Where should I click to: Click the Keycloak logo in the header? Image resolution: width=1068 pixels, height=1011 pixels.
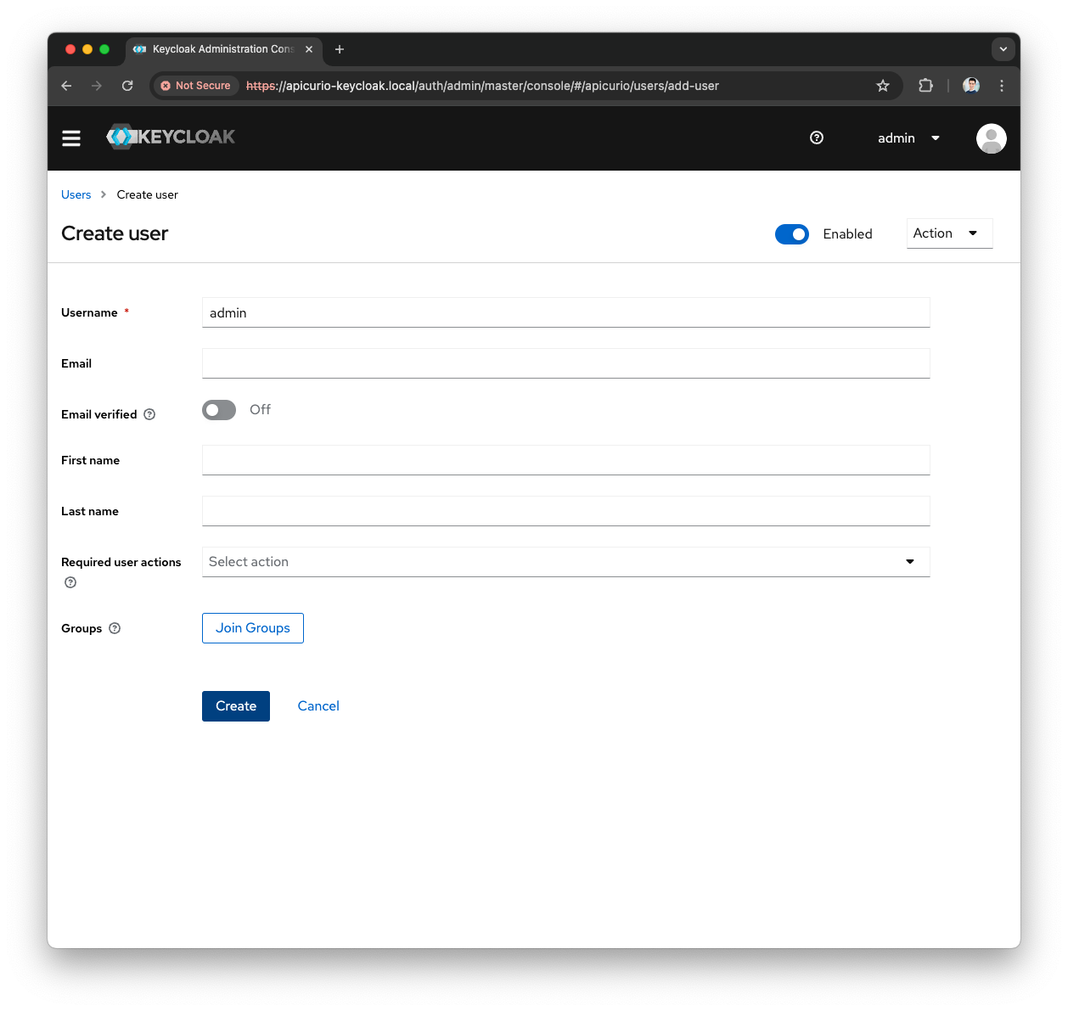(170, 137)
